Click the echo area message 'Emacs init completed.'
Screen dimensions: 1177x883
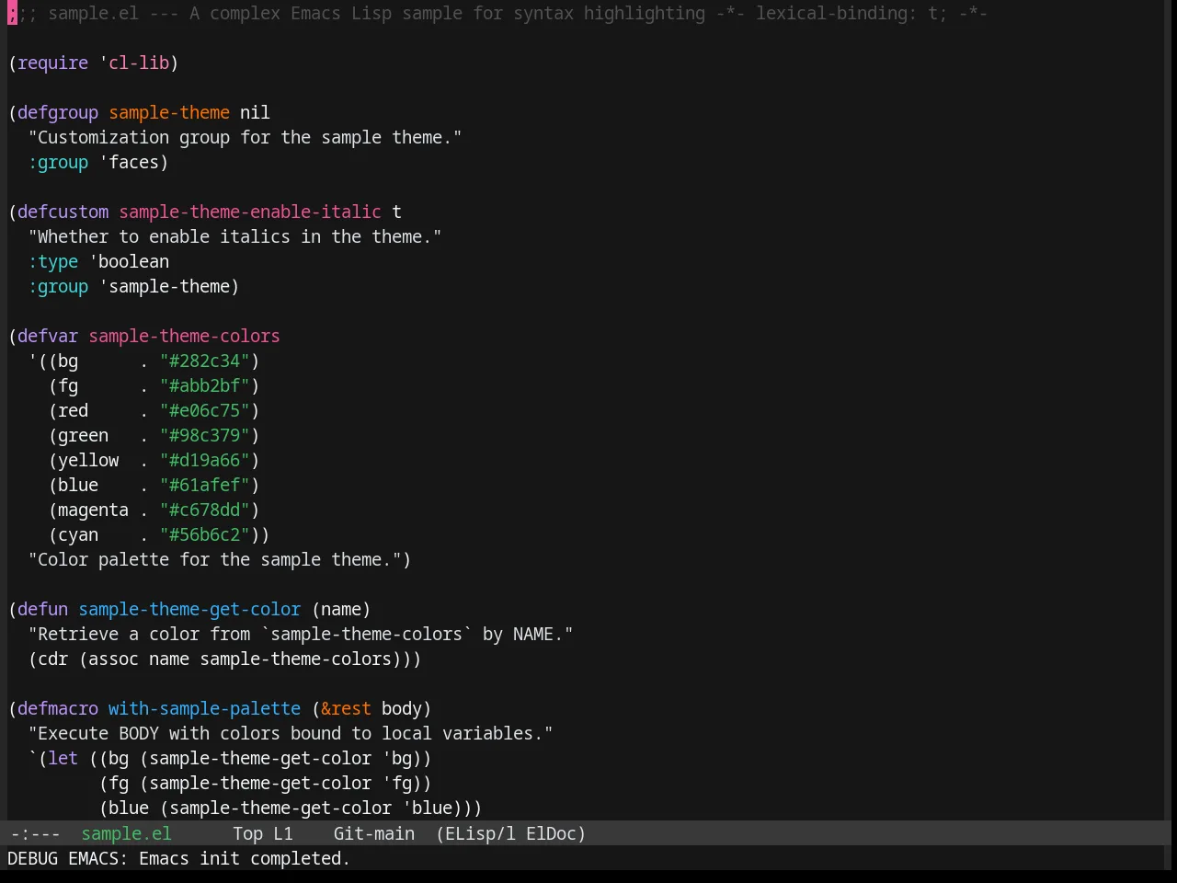[x=244, y=858]
